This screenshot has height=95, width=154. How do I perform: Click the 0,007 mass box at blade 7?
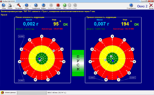click(133, 78)
